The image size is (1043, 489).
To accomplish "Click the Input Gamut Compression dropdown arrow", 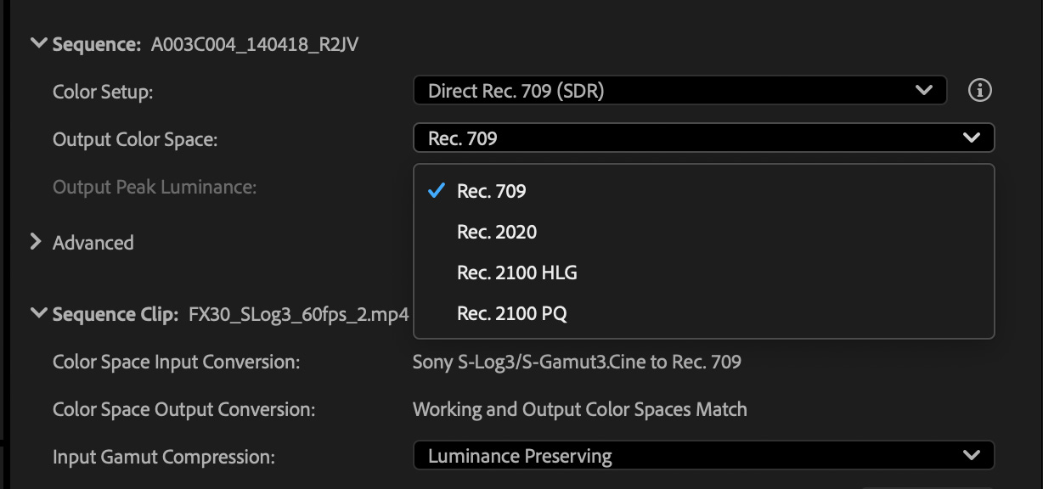I will [972, 456].
